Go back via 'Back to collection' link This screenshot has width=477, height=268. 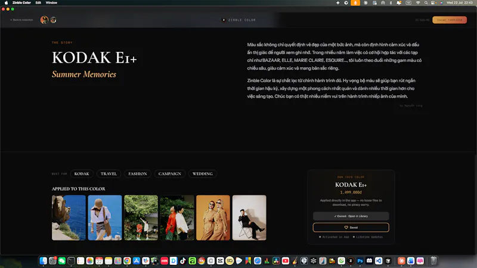click(x=21, y=20)
